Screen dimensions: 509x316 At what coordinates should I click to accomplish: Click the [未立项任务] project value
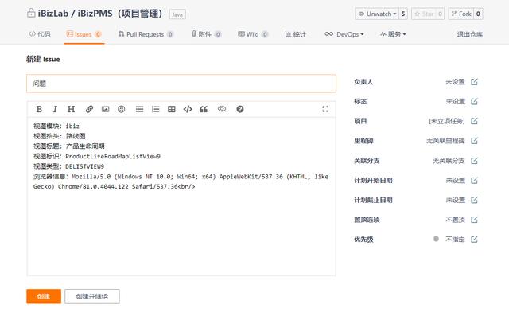point(447,121)
